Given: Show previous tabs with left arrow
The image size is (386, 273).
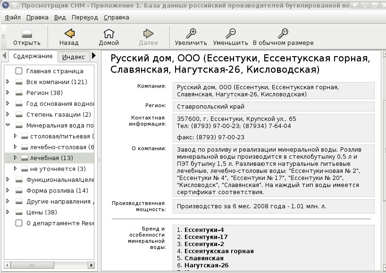Looking at the screenshot, I should (4, 56).
